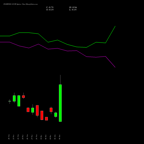The image size is (144, 144).
Task: Select the 27 Nov date label
Action: point(32,137)
